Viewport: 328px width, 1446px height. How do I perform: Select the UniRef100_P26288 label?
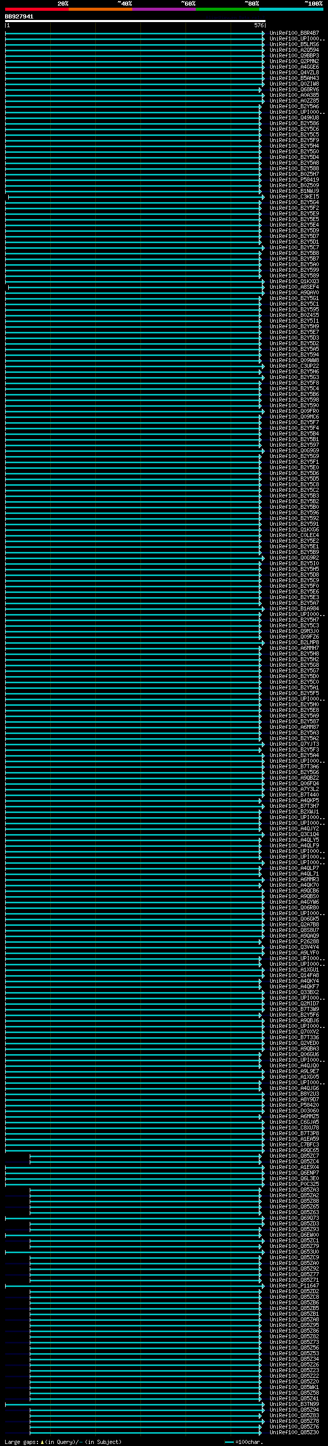pyautogui.click(x=294, y=941)
